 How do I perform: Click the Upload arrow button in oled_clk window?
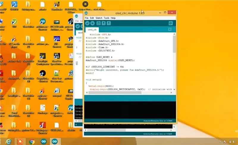tap(93, 23)
